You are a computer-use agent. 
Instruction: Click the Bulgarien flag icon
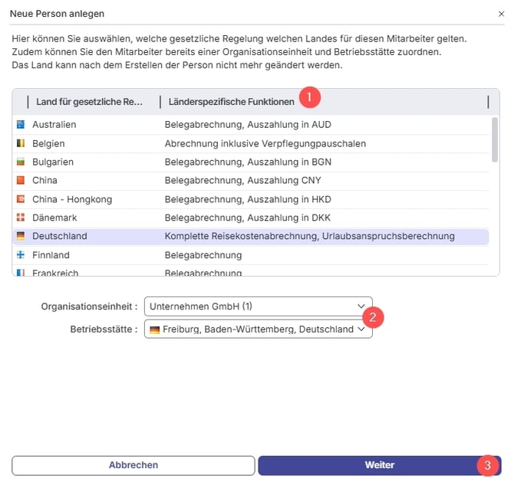click(x=21, y=162)
